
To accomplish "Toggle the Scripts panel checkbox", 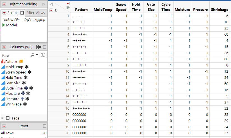I will pos(22,13).
